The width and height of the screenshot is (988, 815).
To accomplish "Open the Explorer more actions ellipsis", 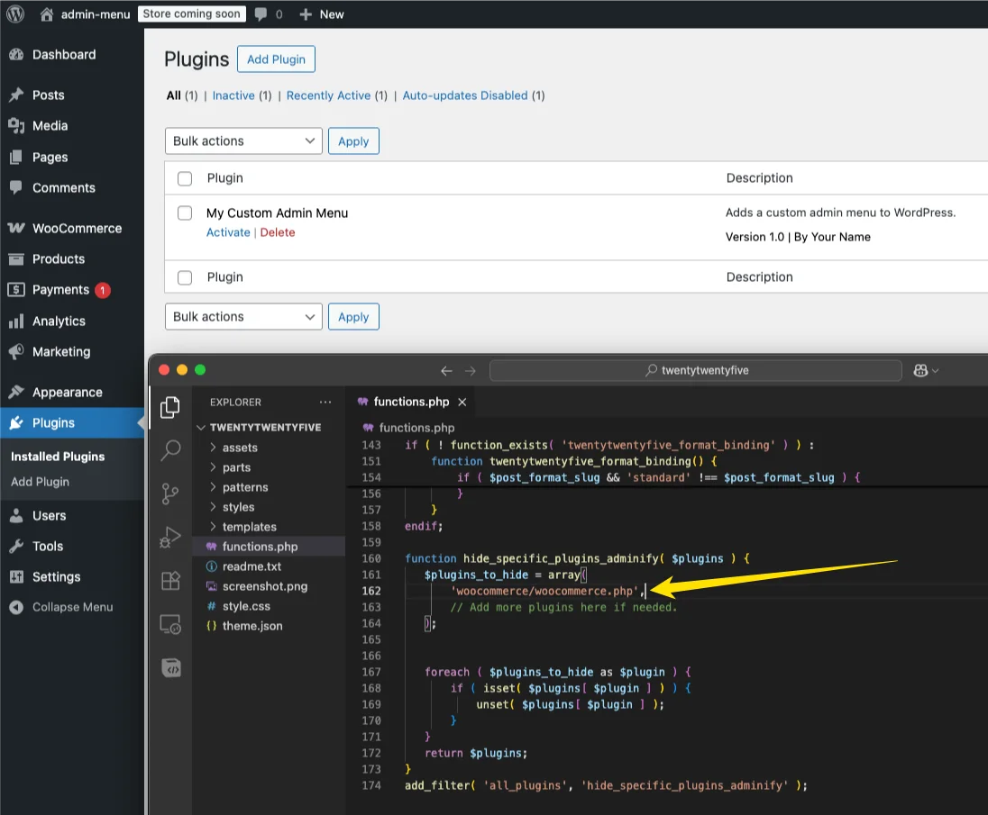I will (325, 403).
